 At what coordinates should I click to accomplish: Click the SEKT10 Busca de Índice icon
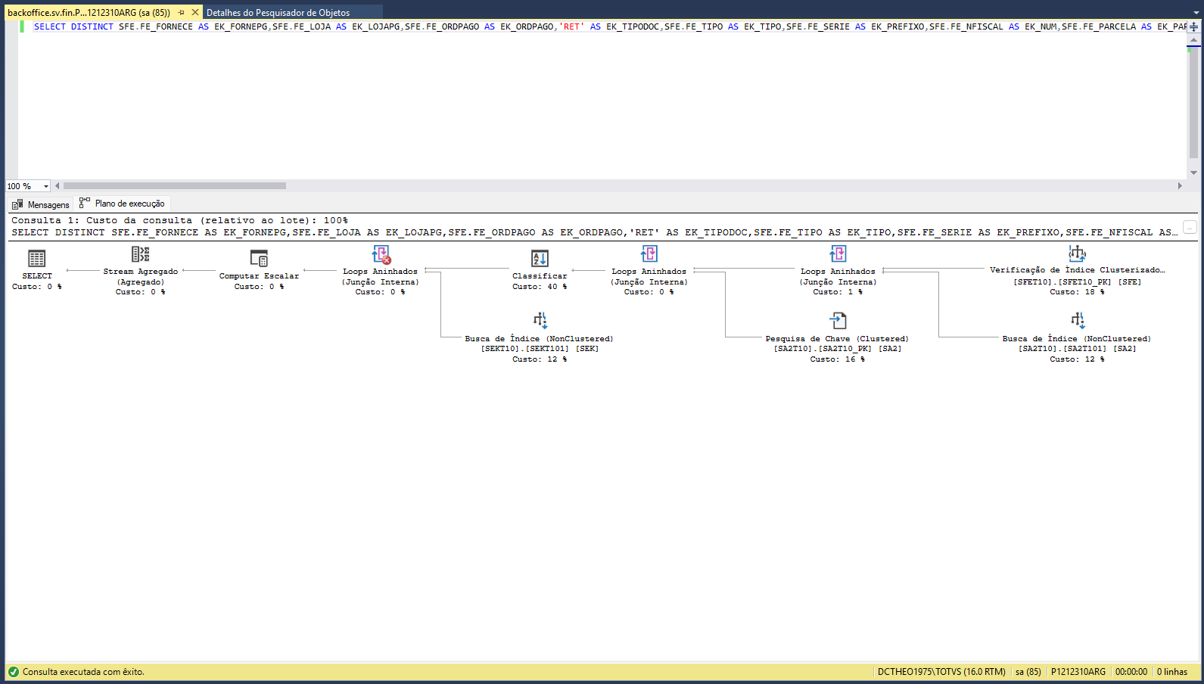tap(540, 321)
